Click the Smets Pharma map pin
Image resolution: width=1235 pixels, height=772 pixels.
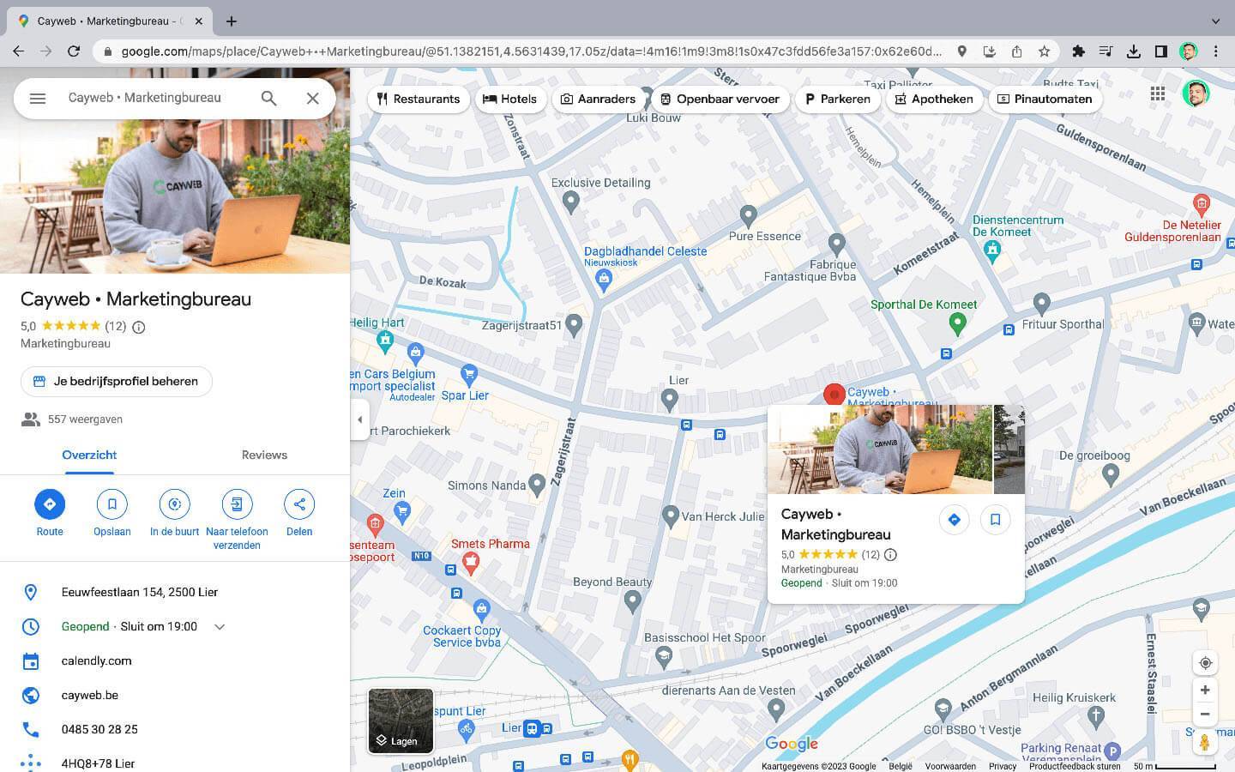pyautogui.click(x=470, y=563)
